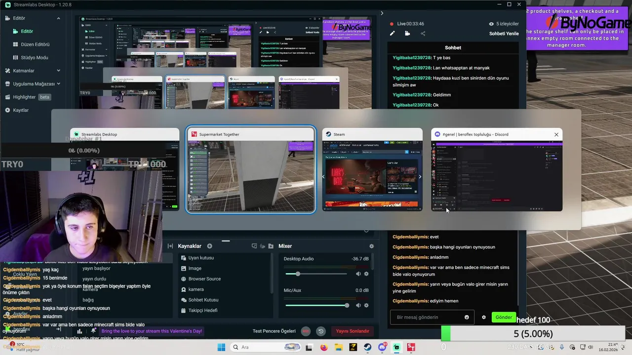This screenshot has width=632, height=355.
Task: Mute Mic/Aux speaker icon
Action: pyautogui.click(x=358, y=305)
